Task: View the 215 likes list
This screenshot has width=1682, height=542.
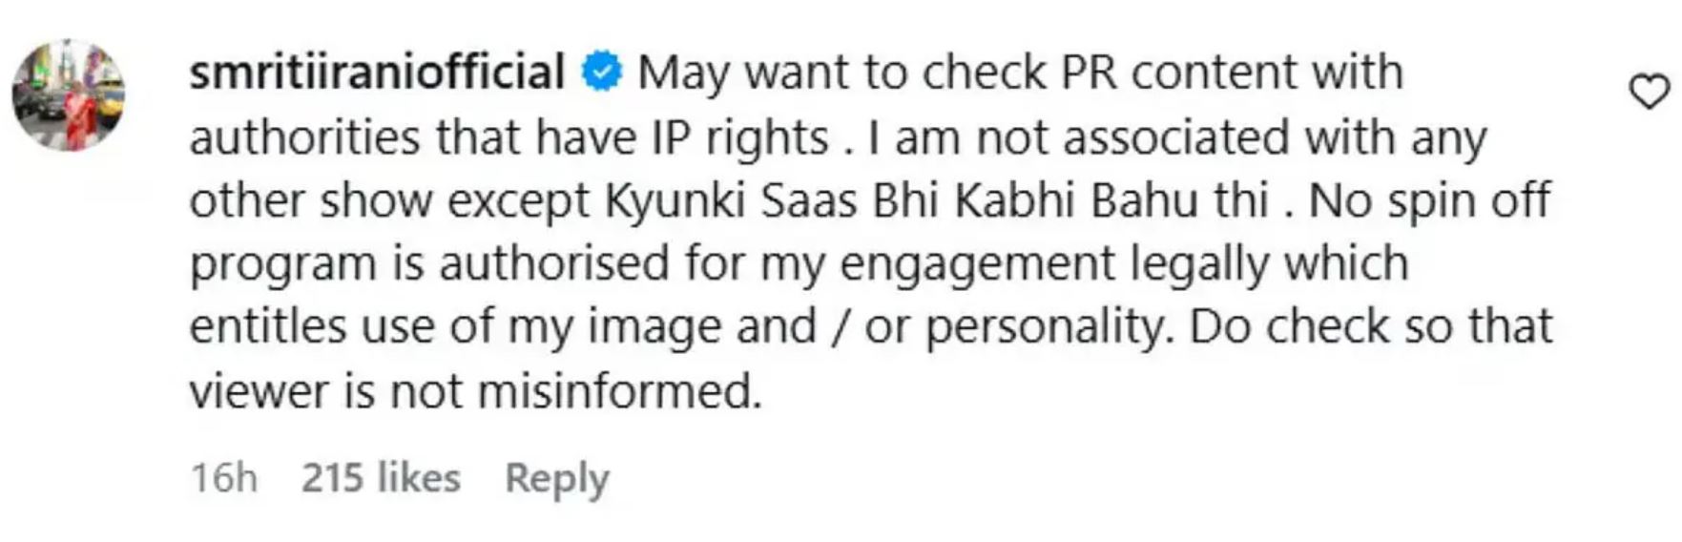Action: [381, 477]
